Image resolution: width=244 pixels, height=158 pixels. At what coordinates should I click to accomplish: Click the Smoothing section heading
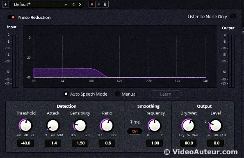[x=148, y=106]
